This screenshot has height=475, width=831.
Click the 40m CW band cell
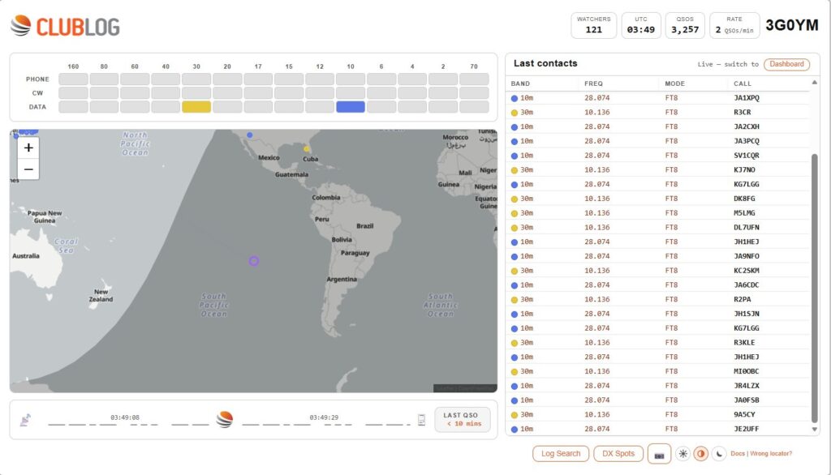click(166, 93)
